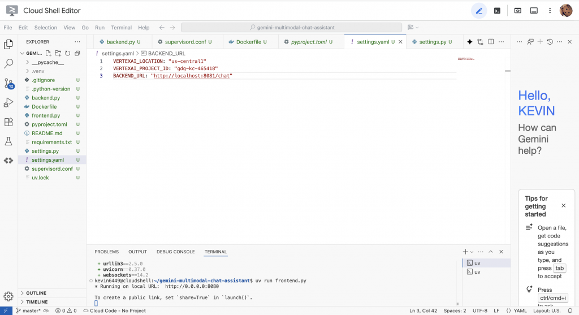579x315 pixels.
Task: Open README.md in the file tree
Action: point(47,133)
